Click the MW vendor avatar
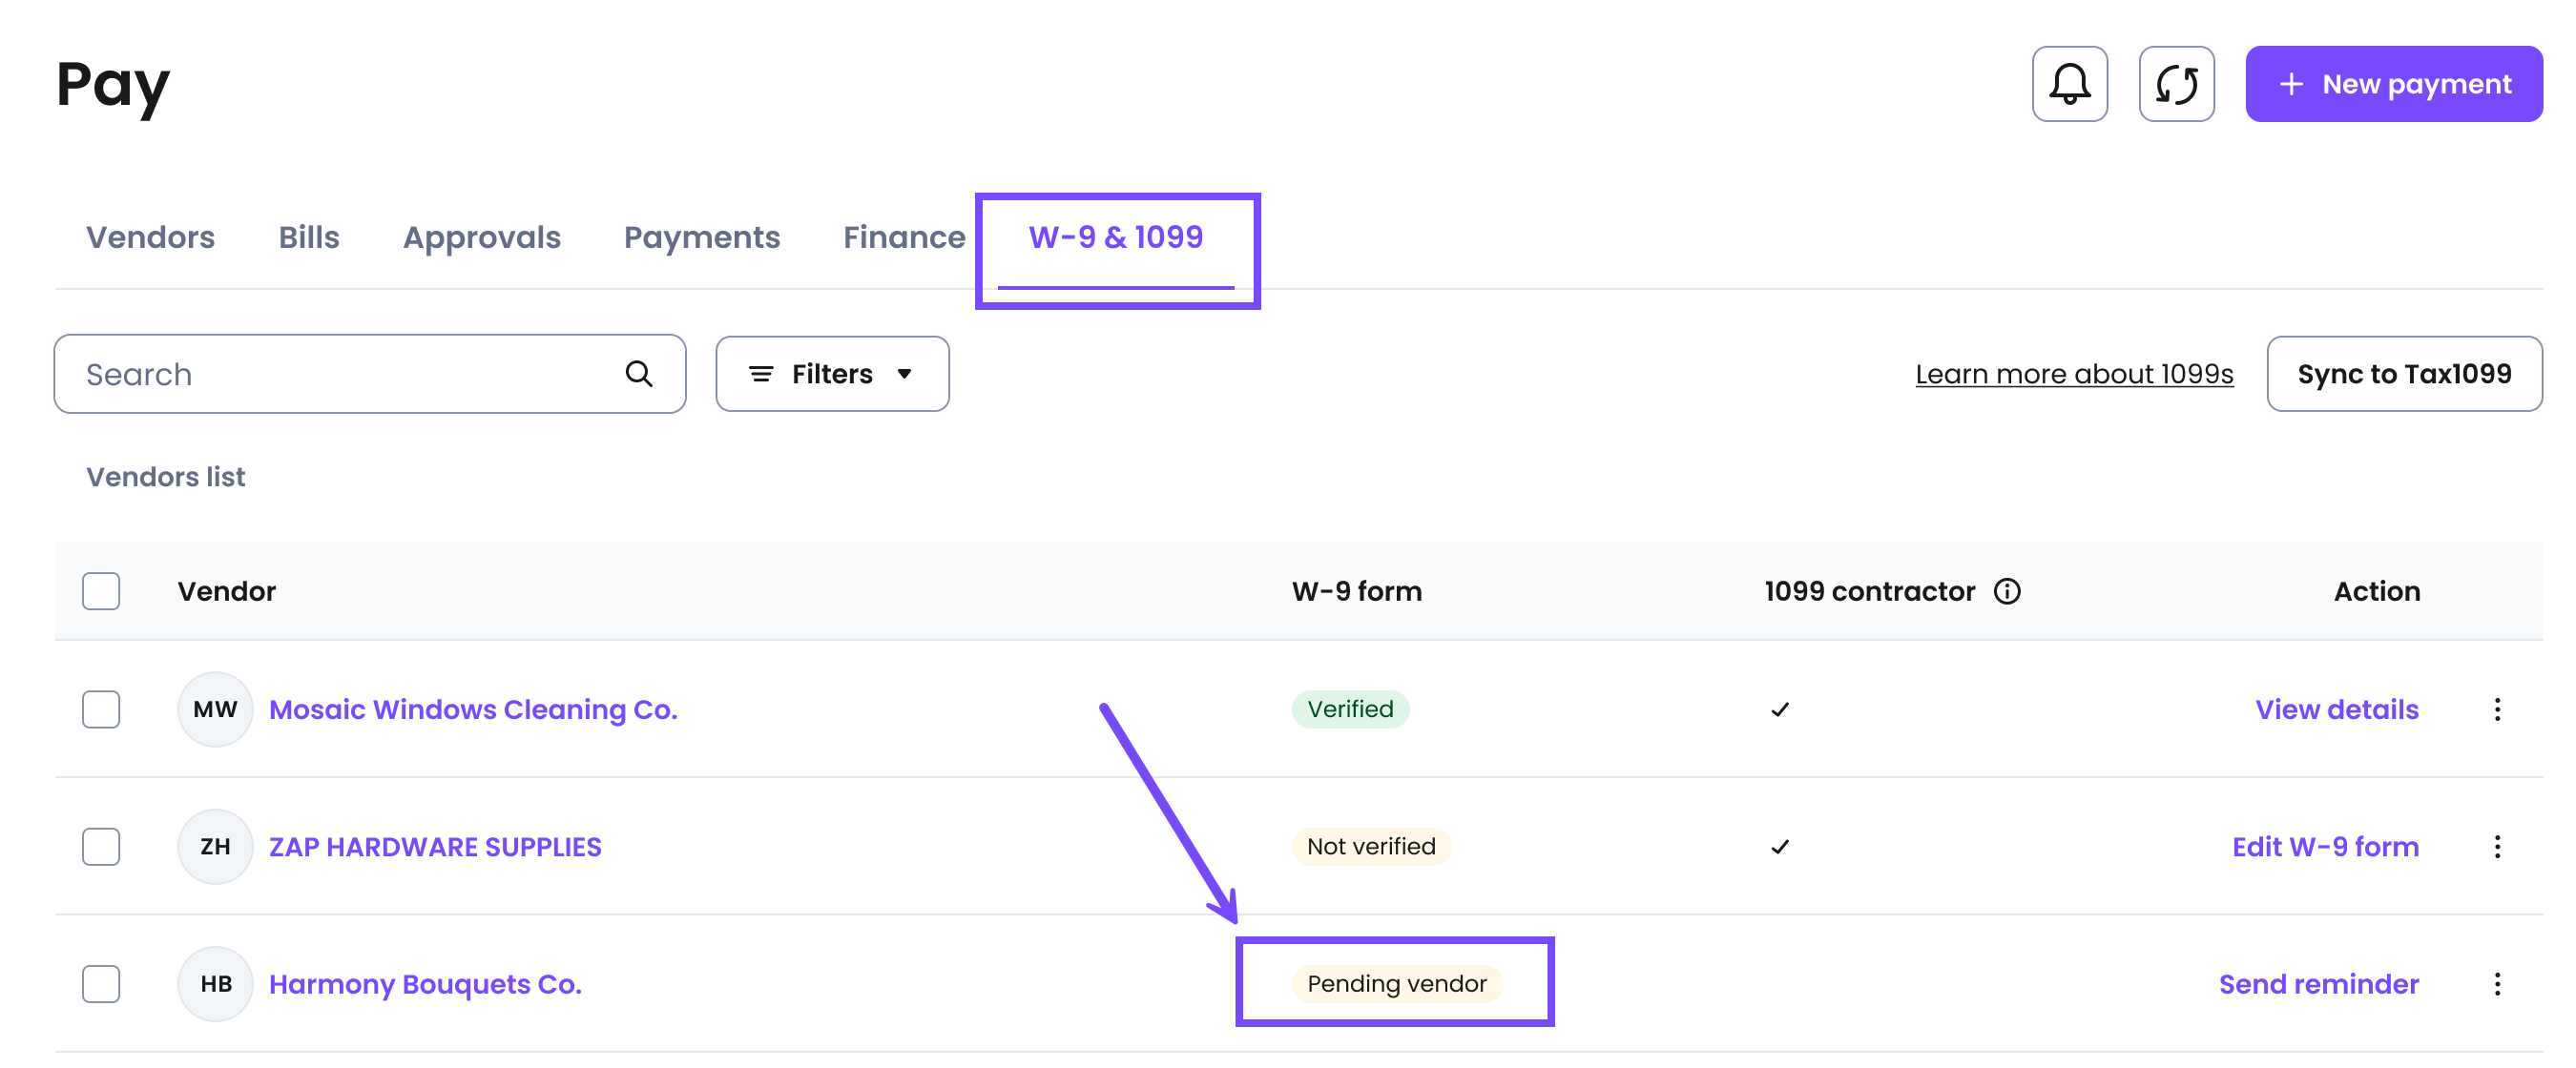 tap(214, 709)
